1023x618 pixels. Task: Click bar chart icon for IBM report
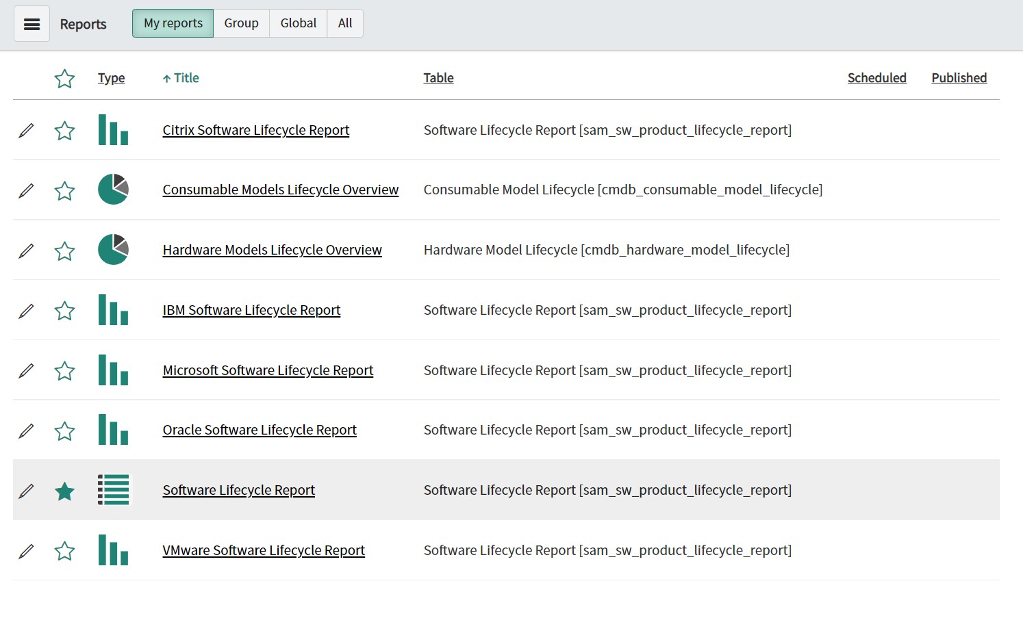click(x=113, y=310)
